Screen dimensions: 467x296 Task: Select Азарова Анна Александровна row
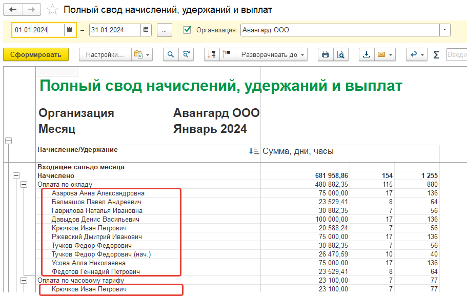pos(98,193)
